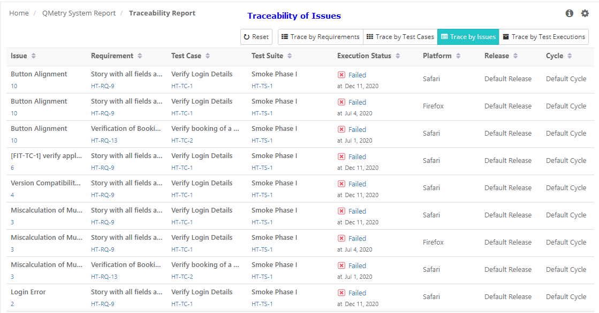Click the info icon at top right
The width and height of the screenshot is (599, 313).
pyautogui.click(x=569, y=13)
